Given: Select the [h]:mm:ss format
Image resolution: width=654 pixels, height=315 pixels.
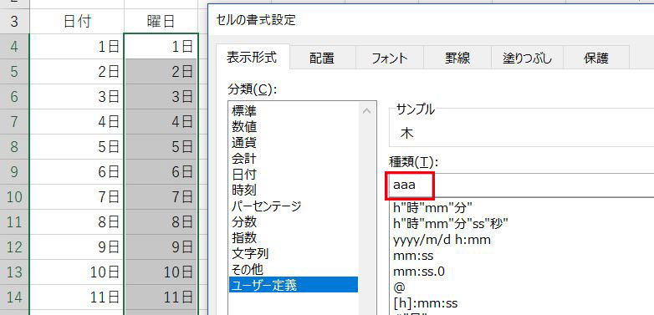Looking at the screenshot, I should point(426,303).
